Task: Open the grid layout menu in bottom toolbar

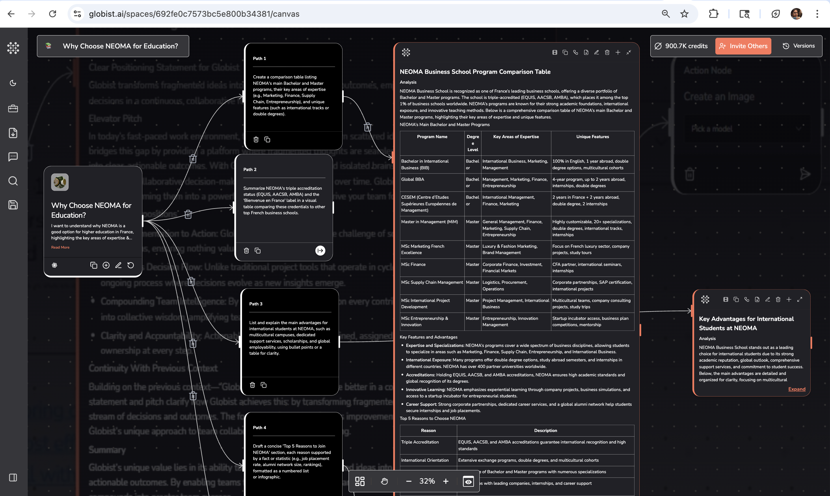Action: click(x=360, y=481)
